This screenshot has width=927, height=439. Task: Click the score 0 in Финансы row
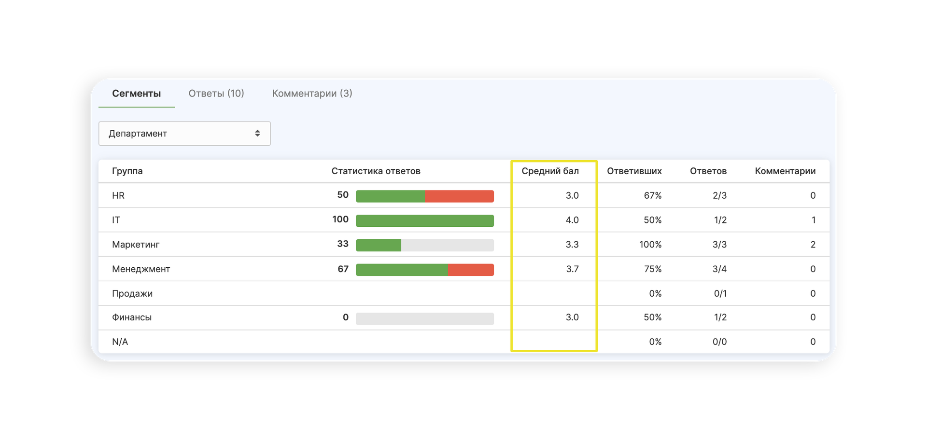[x=346, y=317]
